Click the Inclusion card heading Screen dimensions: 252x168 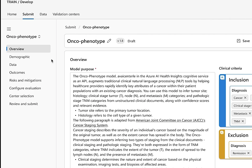point(239,80)
